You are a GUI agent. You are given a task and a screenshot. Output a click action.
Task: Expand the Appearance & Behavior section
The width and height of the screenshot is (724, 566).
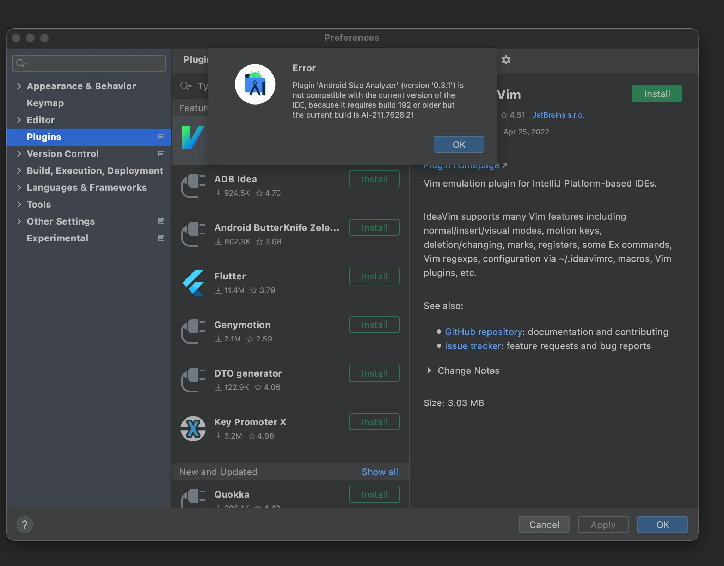tap(19, 86)
